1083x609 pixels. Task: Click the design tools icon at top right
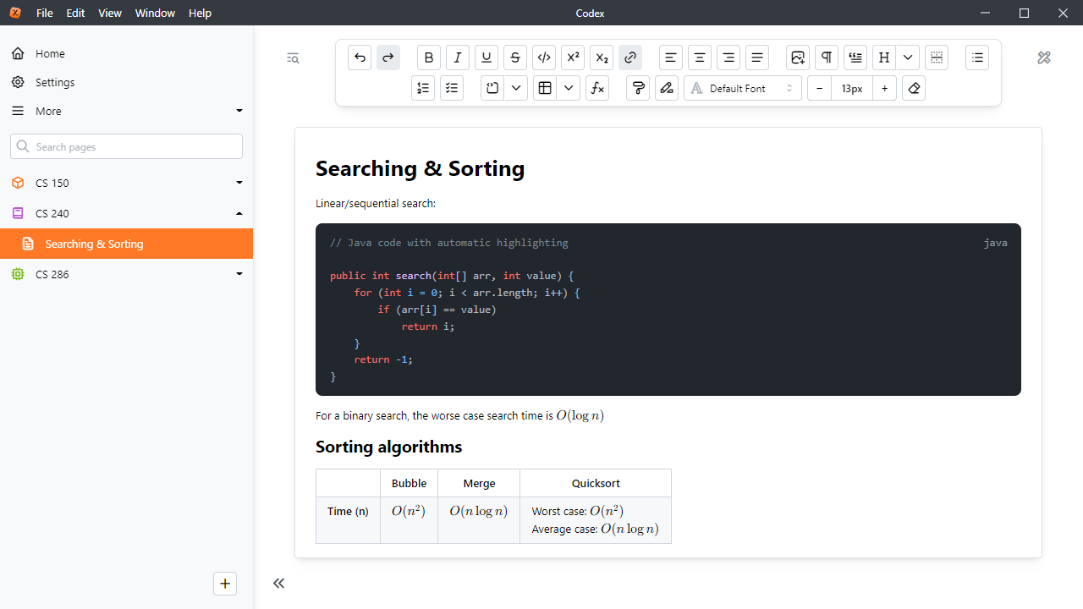point(1044,58)
